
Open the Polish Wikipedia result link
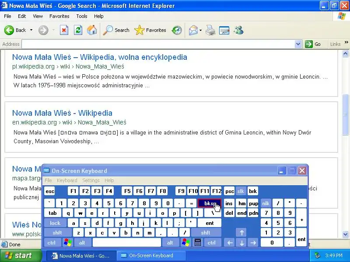100,57
